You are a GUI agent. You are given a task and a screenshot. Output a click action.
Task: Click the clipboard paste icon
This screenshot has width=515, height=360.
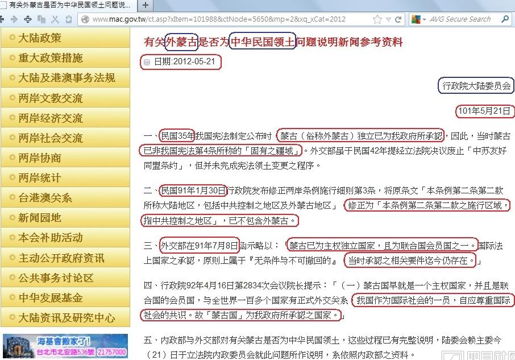pos(69,19)
